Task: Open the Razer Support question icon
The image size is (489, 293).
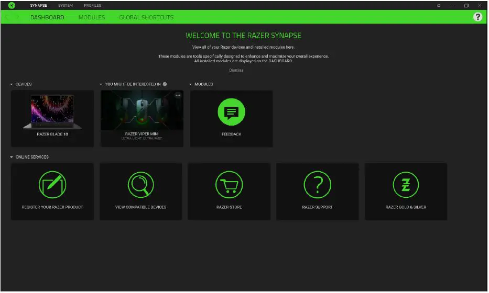Action: coord(317,185)
